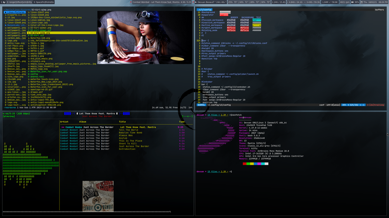Click the album cover art in ncmpcpp

pos(98,196)
